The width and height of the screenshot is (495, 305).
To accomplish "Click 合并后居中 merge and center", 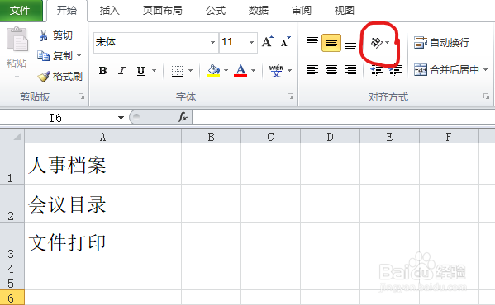I will [446, 69].
